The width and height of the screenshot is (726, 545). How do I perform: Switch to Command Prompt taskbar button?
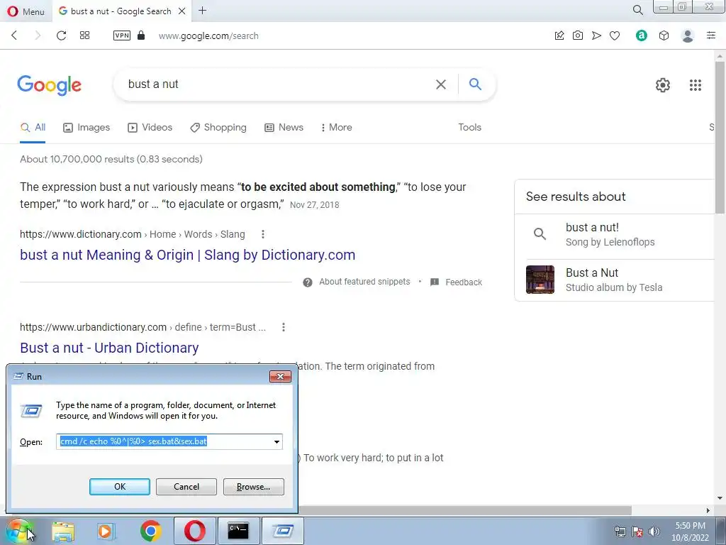pyautogui.click(x=238, y=531)
